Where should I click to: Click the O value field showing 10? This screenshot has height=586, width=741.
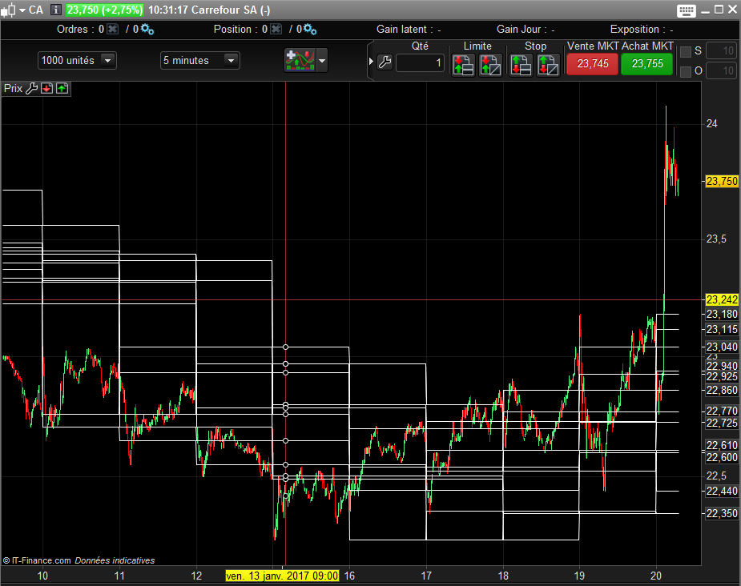(721, 70)
